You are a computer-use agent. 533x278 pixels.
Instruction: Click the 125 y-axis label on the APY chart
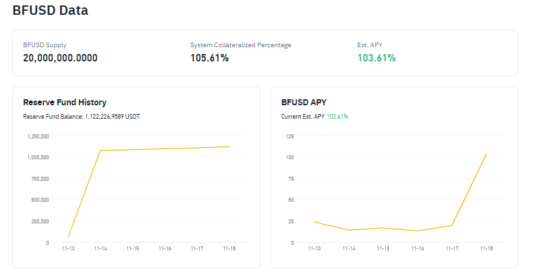tap(290, 136)
